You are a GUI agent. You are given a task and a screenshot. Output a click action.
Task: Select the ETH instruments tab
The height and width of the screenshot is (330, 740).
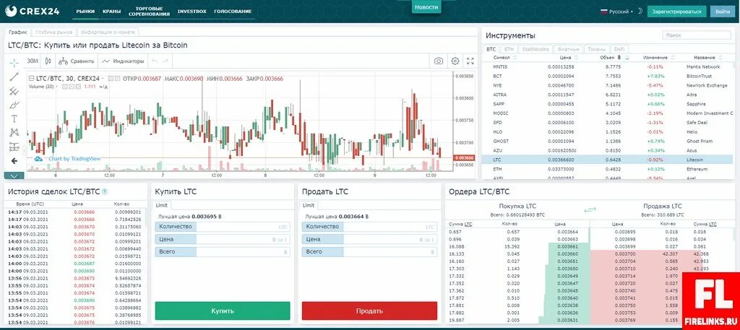tap(509, 49)
